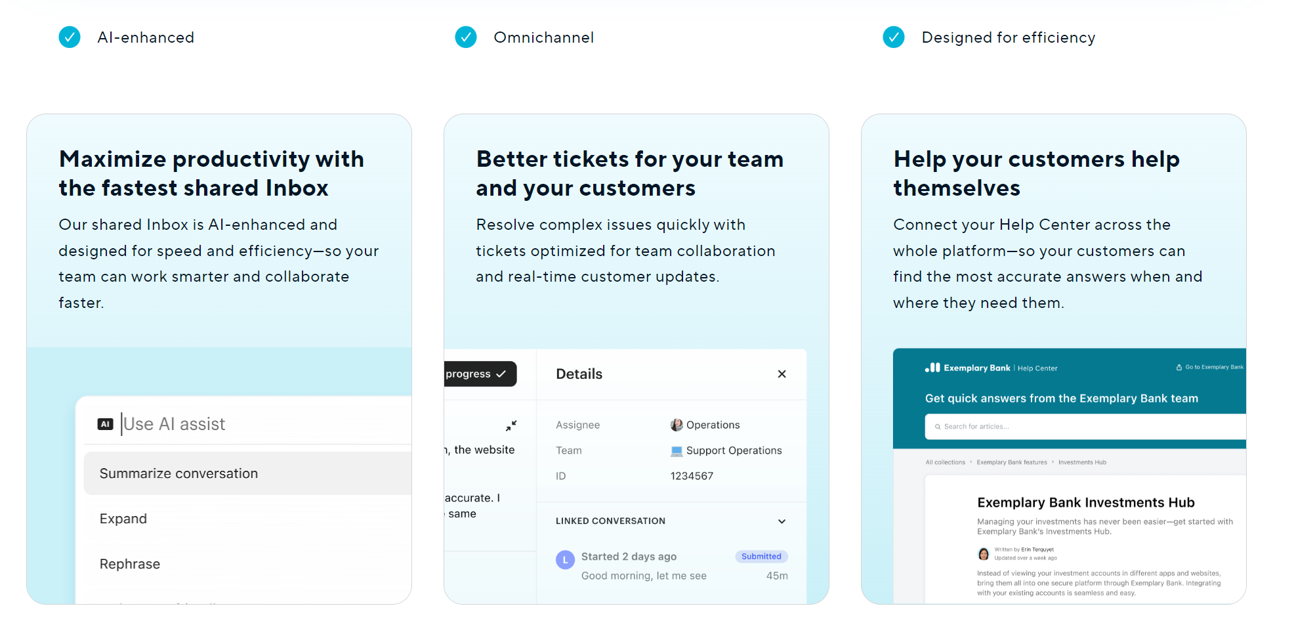1315x629 pixels.
Task: Close the Details panel
Action: click(x=782, y=374)
